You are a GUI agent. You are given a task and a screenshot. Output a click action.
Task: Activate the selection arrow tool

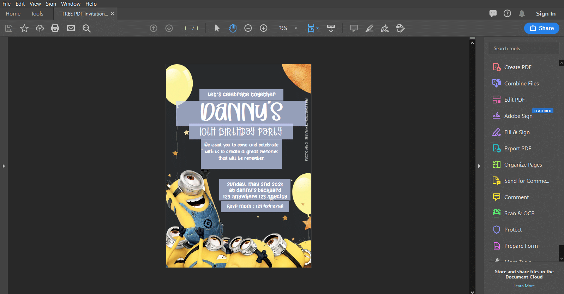pos(217,28)
